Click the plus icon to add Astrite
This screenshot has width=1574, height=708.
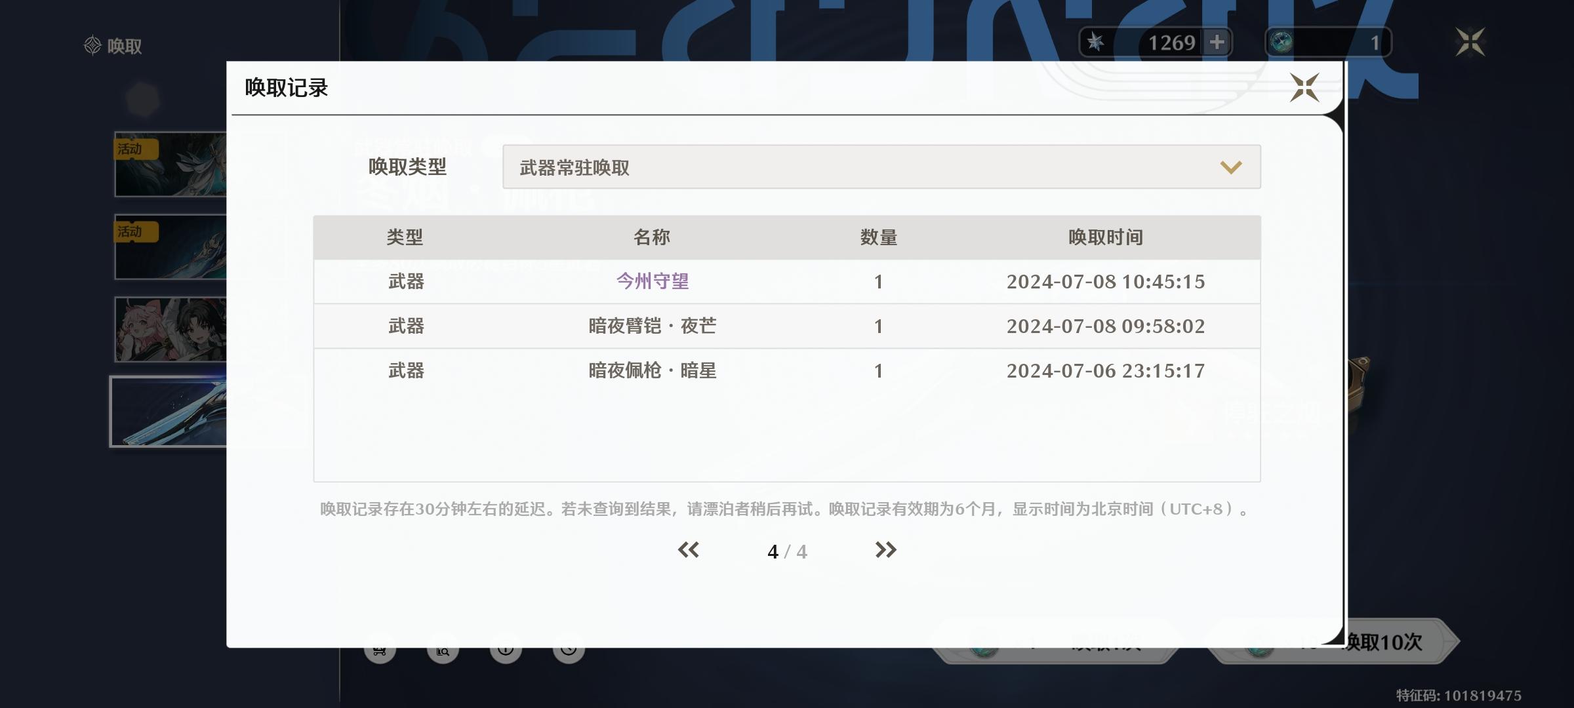click(1217, 43)
